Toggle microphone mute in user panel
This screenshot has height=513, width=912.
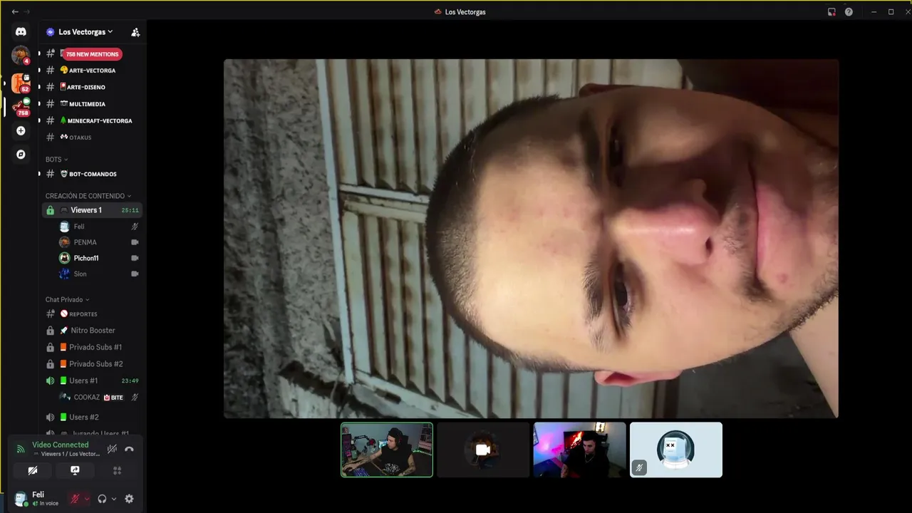(x=74, y=499)
